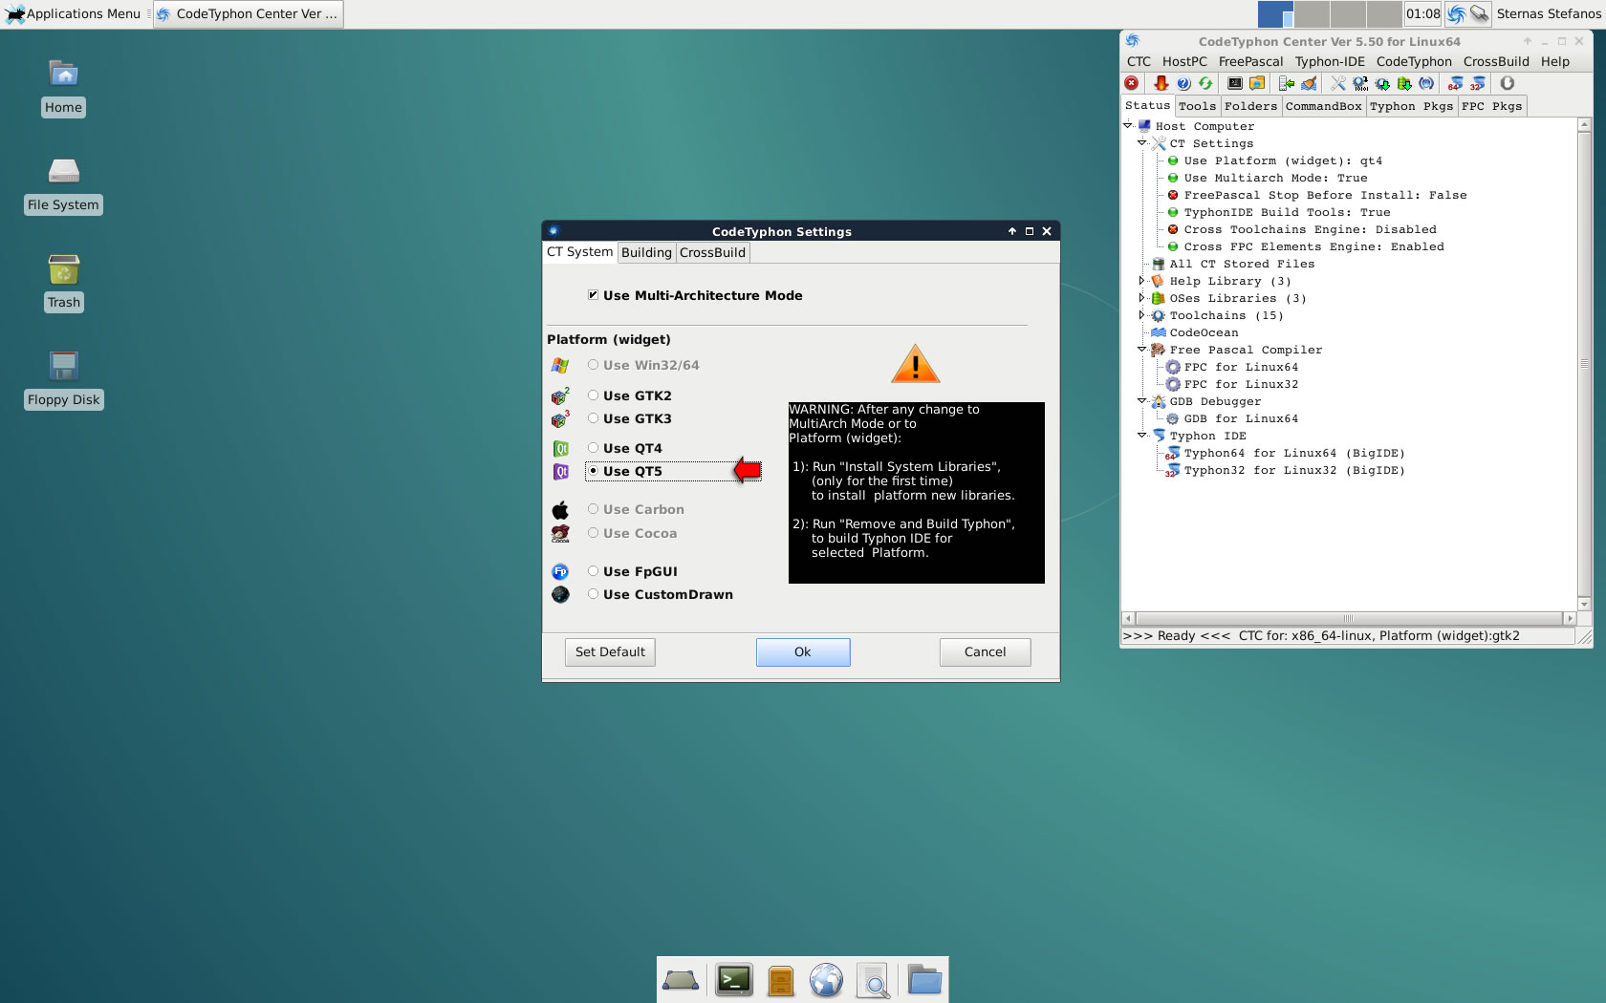1606x1003 pixels.
Task: Click the horizontal scrollbar of the status tree
Action: pyautogui.click(x=1348, y=618)
